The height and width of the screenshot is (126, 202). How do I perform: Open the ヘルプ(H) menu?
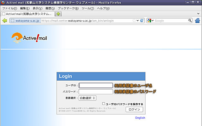pyautogui.click(x=103, y=9)
